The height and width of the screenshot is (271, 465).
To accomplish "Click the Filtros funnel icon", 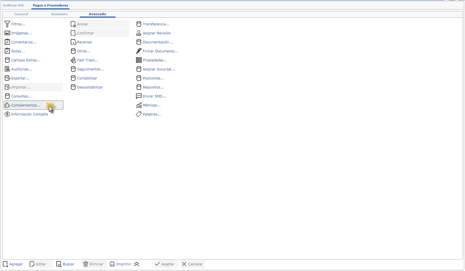I will (x=7, y=24).
